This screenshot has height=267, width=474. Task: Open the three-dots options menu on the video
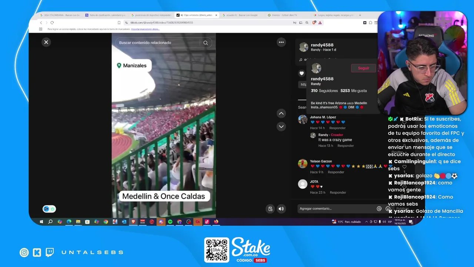[x=281, y=42]
